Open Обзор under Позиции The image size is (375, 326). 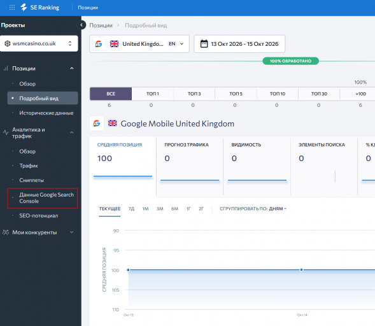point(27,84)
